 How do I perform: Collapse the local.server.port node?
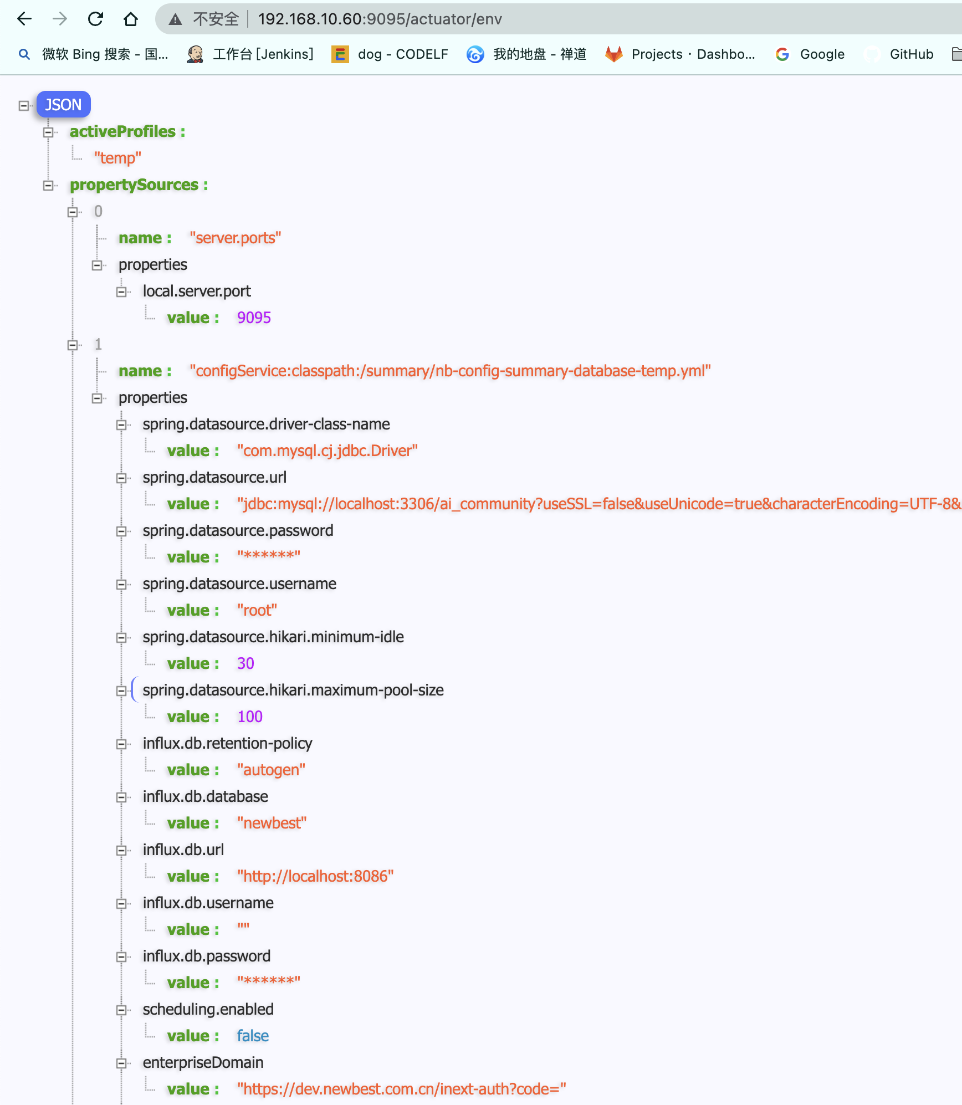click(x=121, y=291)
